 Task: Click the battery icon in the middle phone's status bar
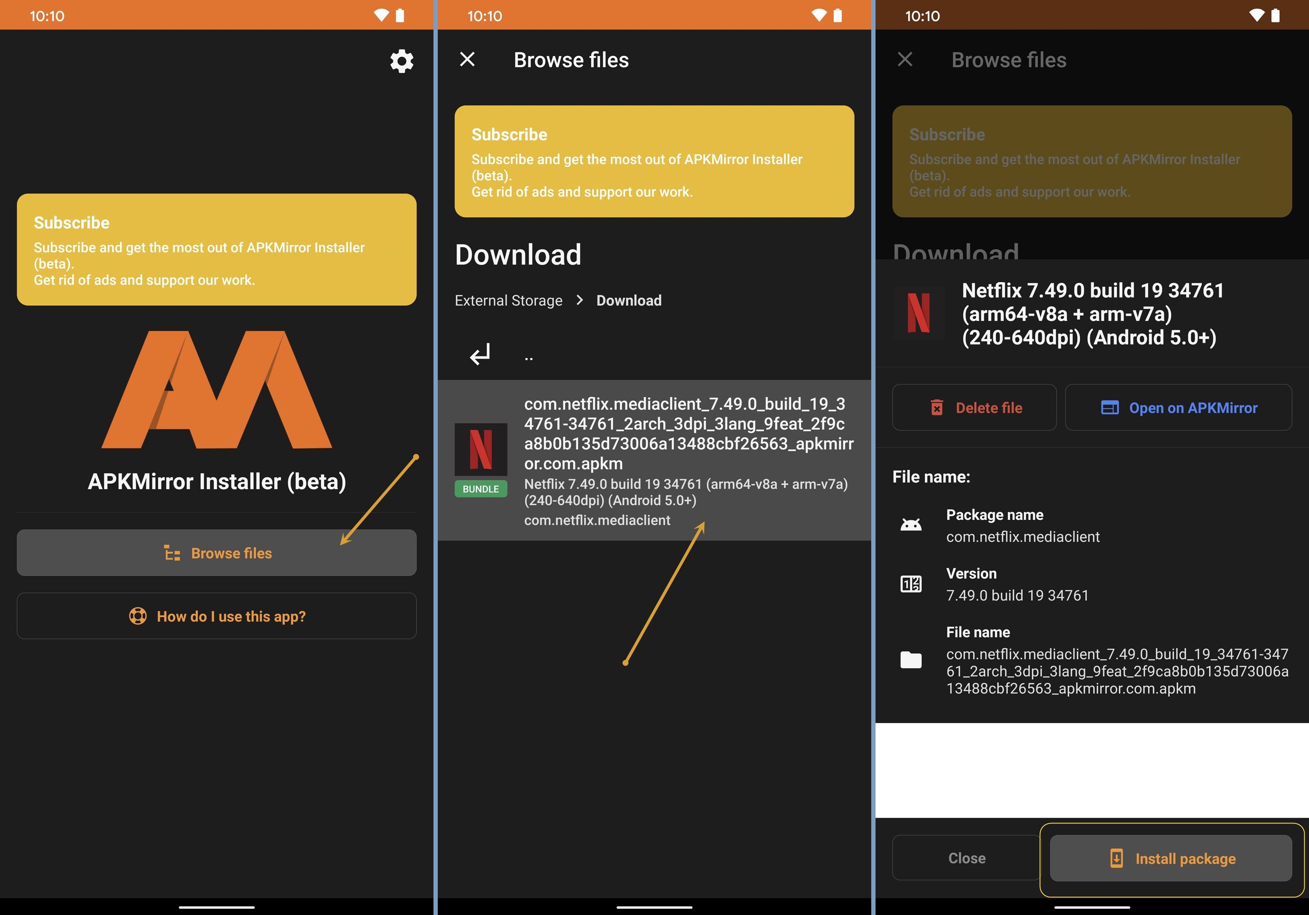point(838,15)
